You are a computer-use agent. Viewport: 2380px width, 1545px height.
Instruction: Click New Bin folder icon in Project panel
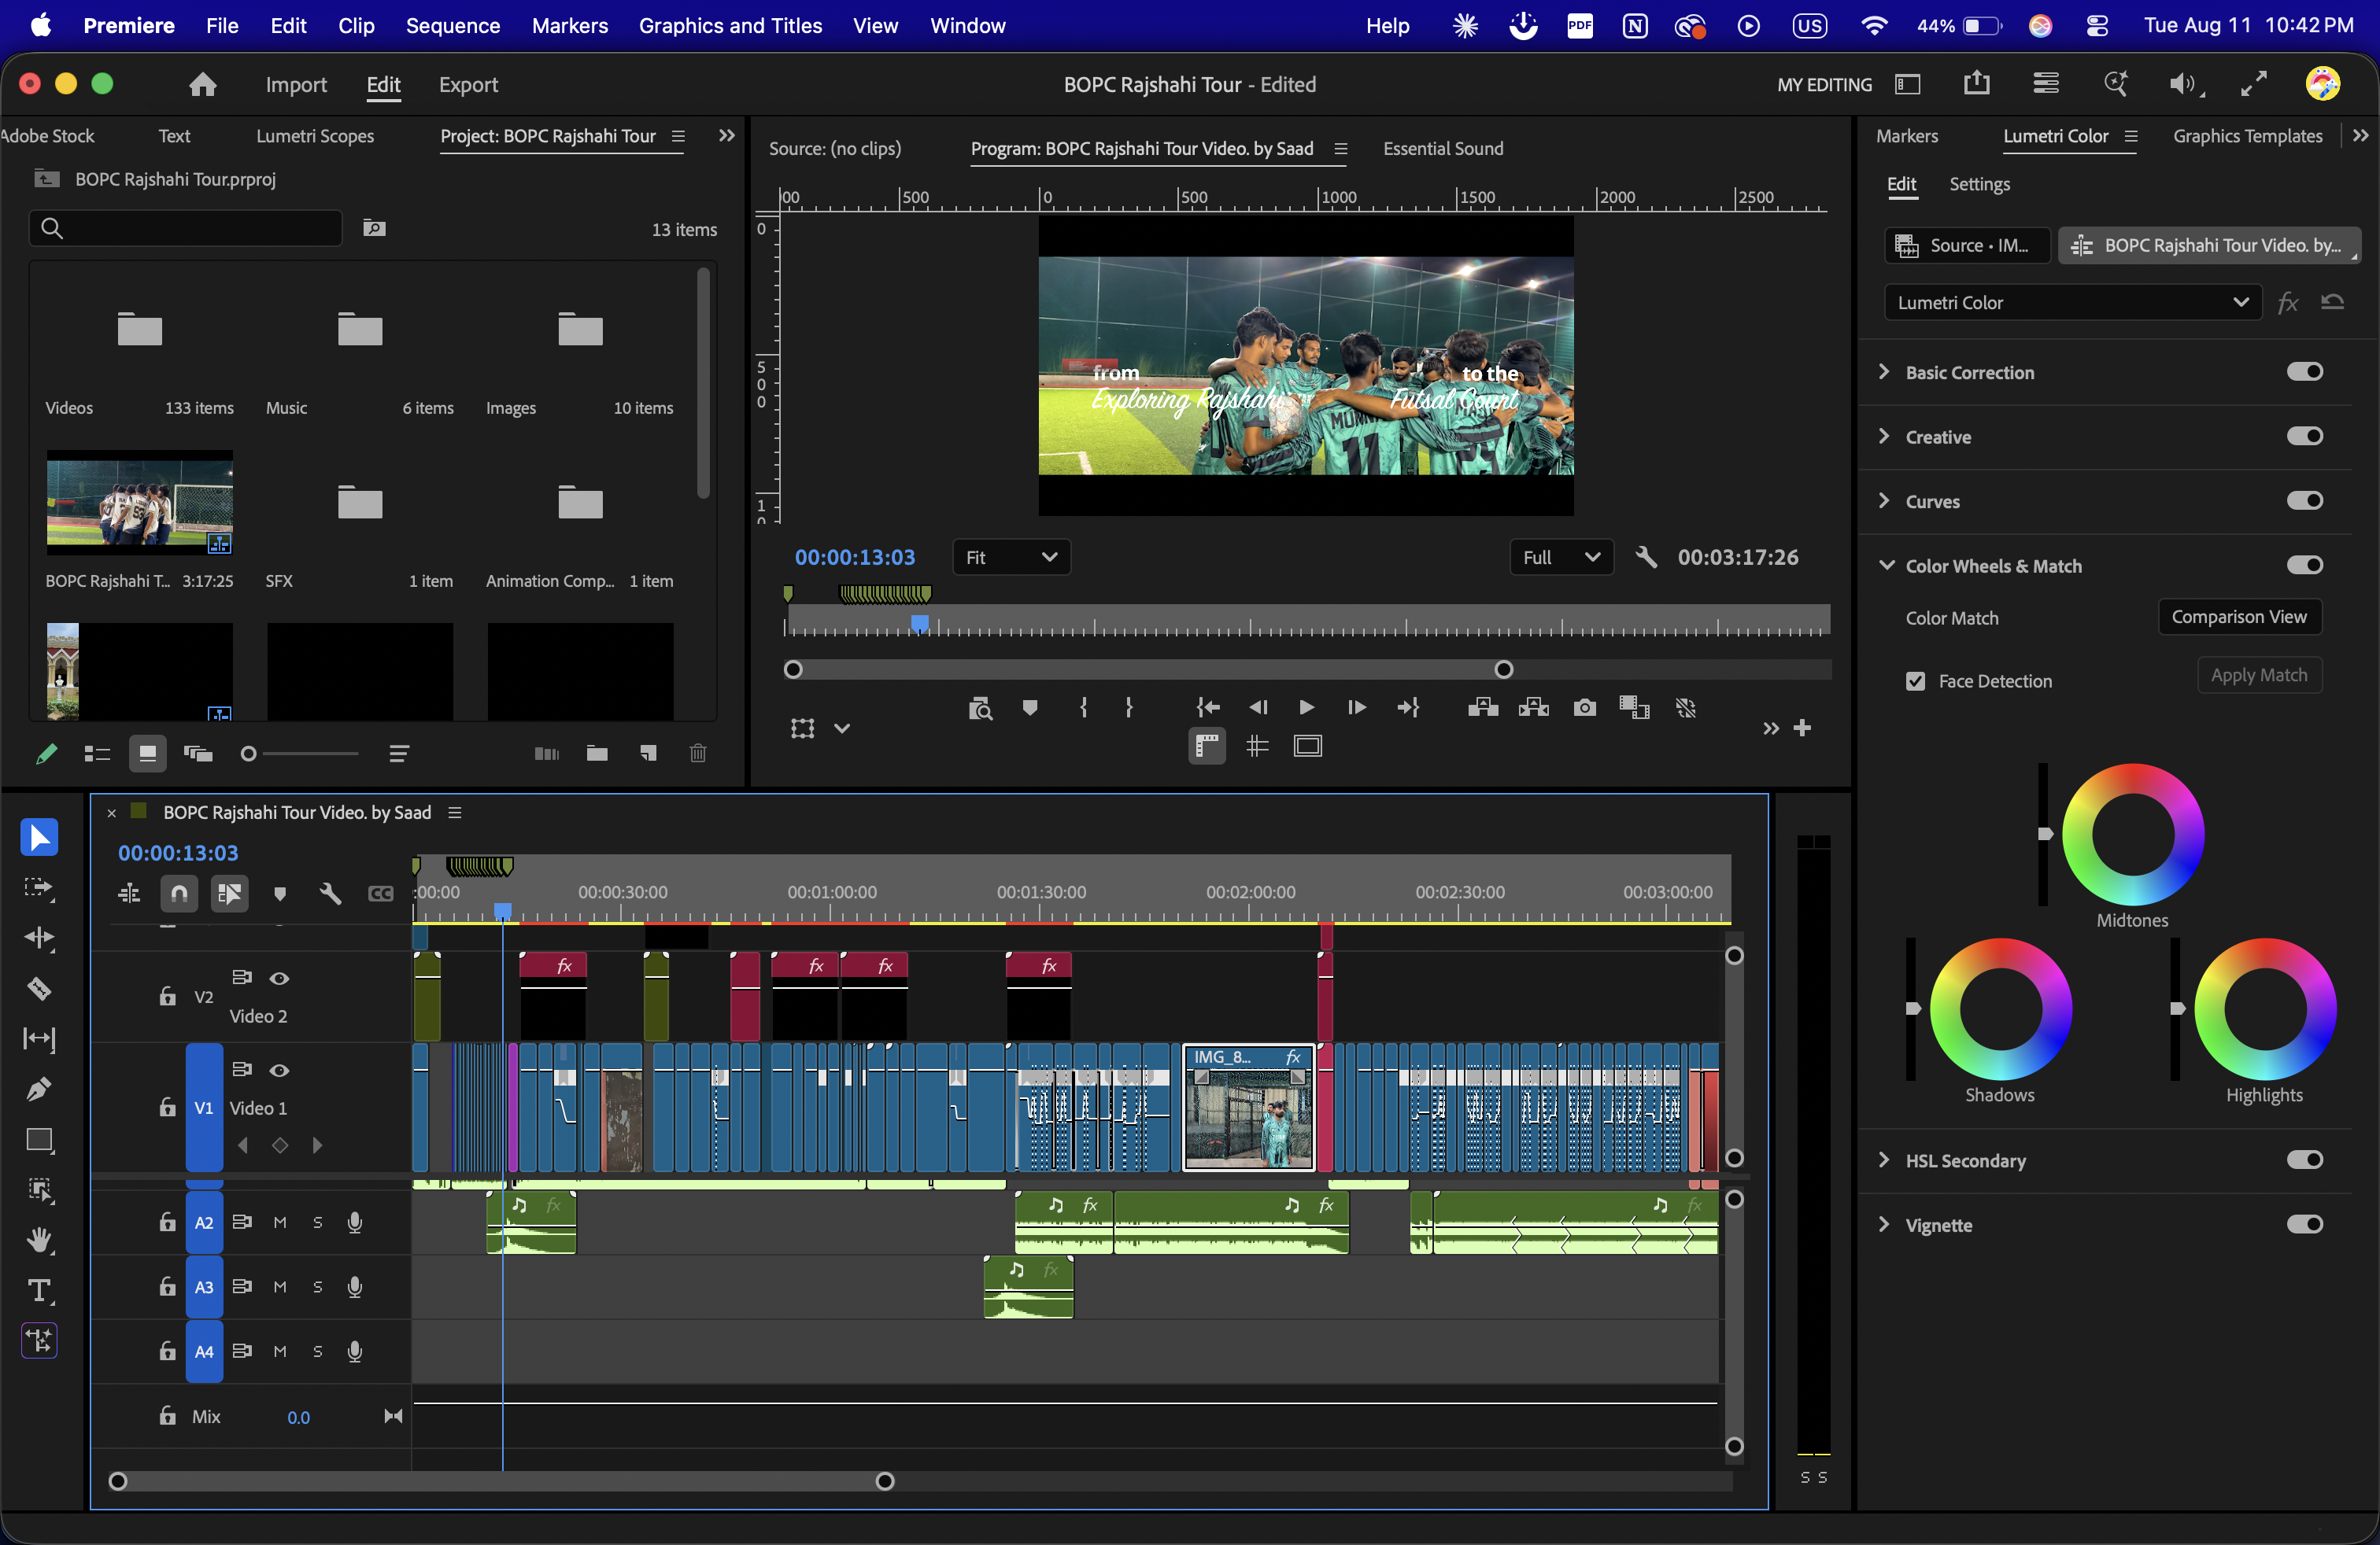(x=597, y=754)
